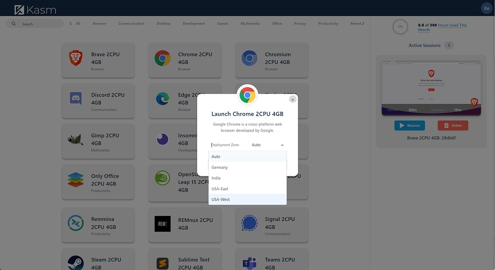The width and height of the screenshot is (495, 270).
Task: Collapse the Deployment Zone dropdown arrow
Action: pyautogui.click(x=283, y=145)
